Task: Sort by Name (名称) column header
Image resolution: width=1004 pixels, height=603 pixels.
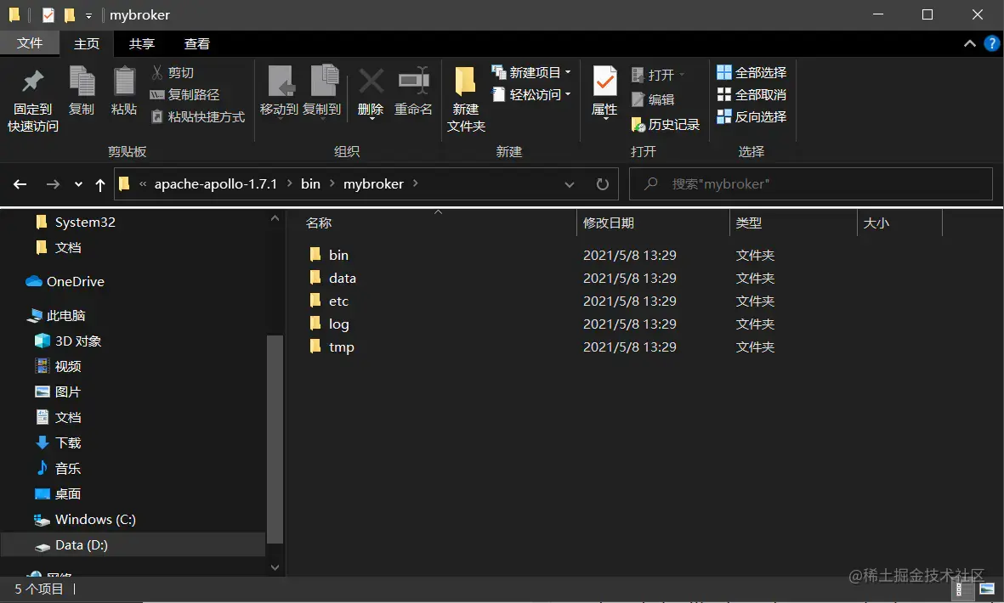Action: click(318, 223)
